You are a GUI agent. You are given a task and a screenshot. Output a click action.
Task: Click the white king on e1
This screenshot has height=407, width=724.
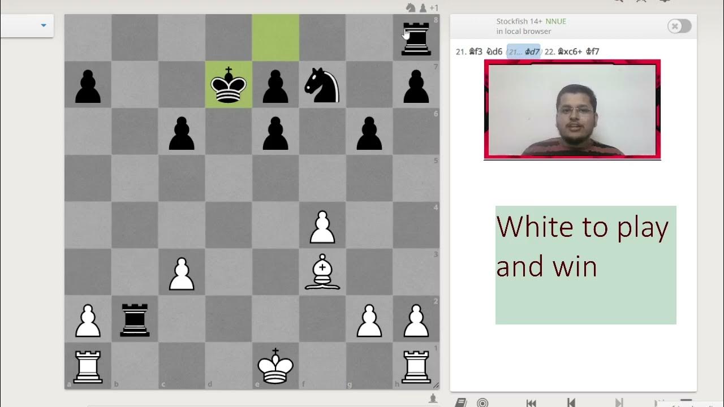coord(275,366)
